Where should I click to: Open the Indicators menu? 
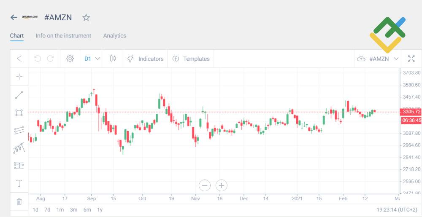145,59
